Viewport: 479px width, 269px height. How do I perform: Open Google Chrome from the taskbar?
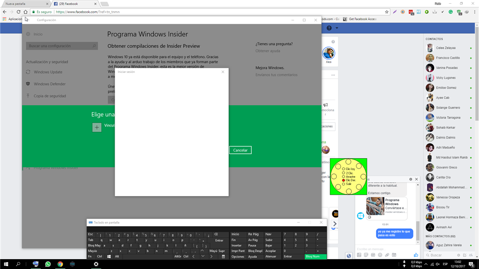click(x=60, y=264)
